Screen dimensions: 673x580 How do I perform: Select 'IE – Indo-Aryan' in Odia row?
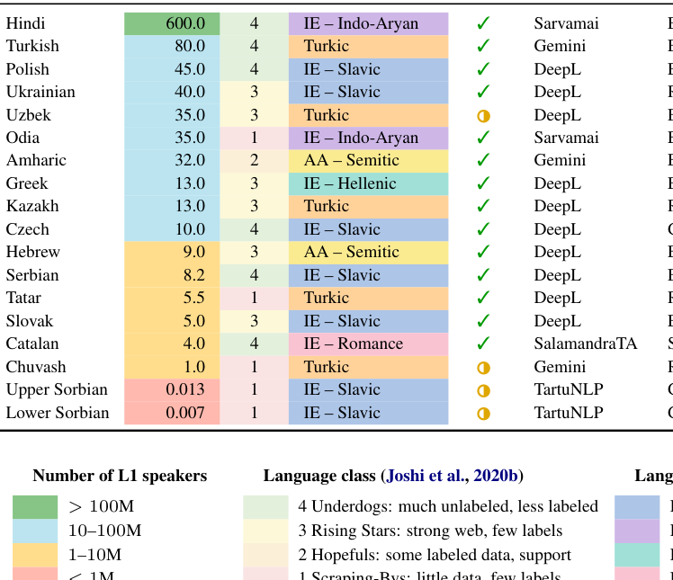(361, 138)
